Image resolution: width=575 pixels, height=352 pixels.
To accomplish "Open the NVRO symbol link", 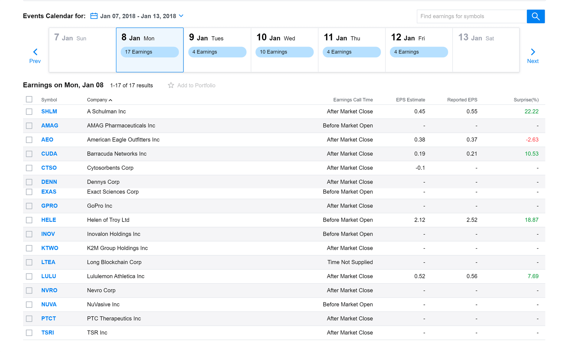I will coord(49,290).
